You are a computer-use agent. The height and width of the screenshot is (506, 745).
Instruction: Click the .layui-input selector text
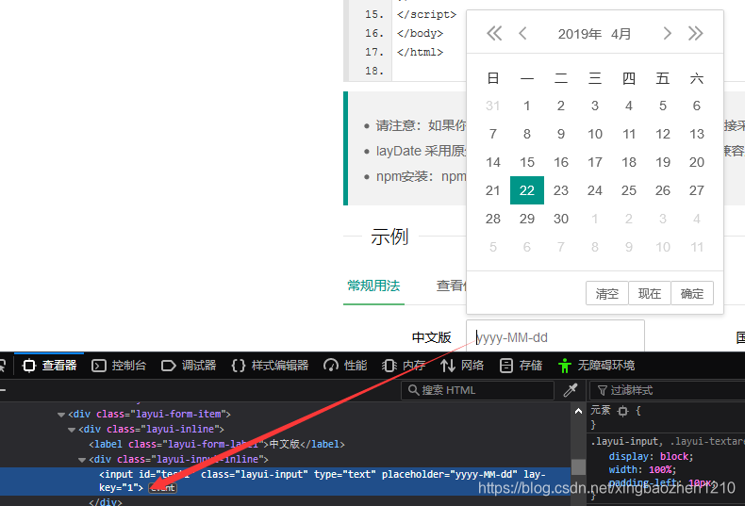[x=624, y=441]
